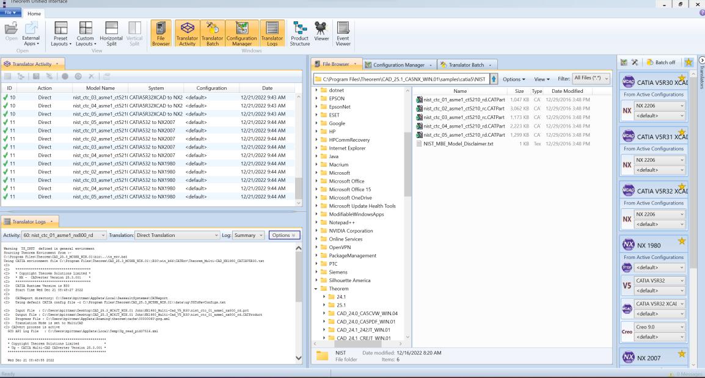Click the tools icon next to Batch off
705x378 pixels.
coord(635,62)
